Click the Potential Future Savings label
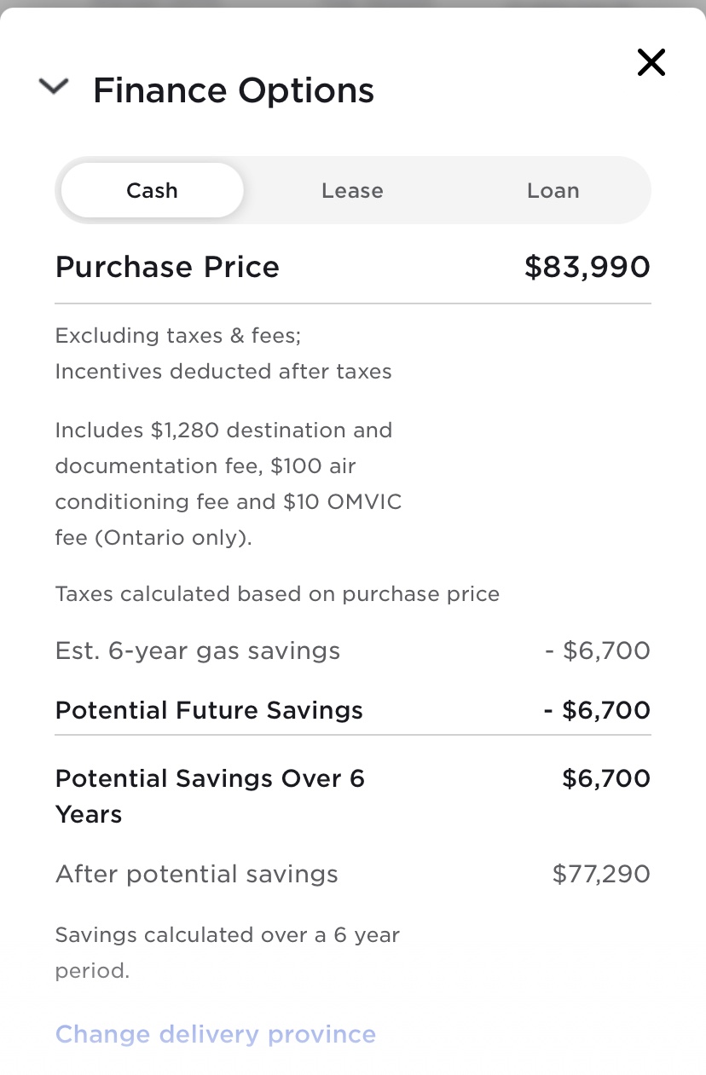The width and height of the screenshot is (706, 1075). [209, 710]
